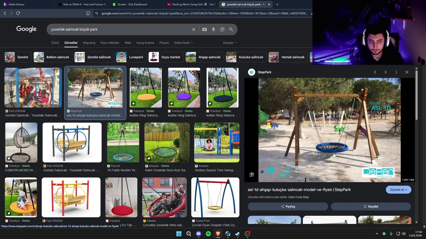
Task: Open the large StepPark preview image
Action: point(329,130)
